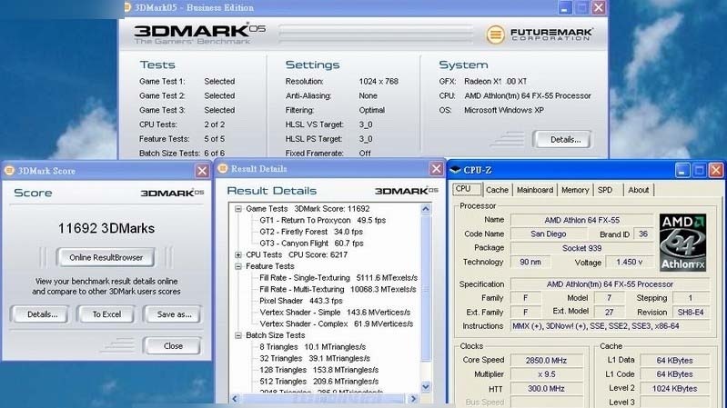Click the horizontal scroll left arrow
Image resolution: width=727 pixels, height=408 pixels.
pos(235,398)
